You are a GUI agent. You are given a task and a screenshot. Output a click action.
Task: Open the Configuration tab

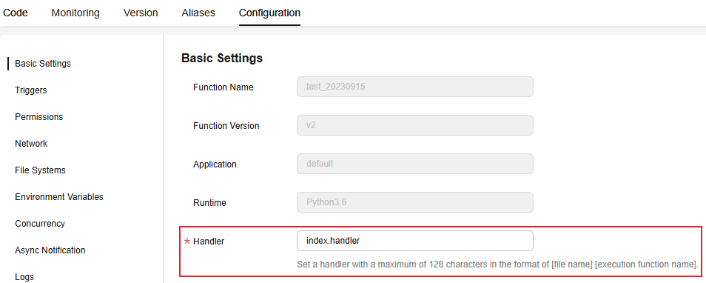pyautogui.click(x=269, y=13)
